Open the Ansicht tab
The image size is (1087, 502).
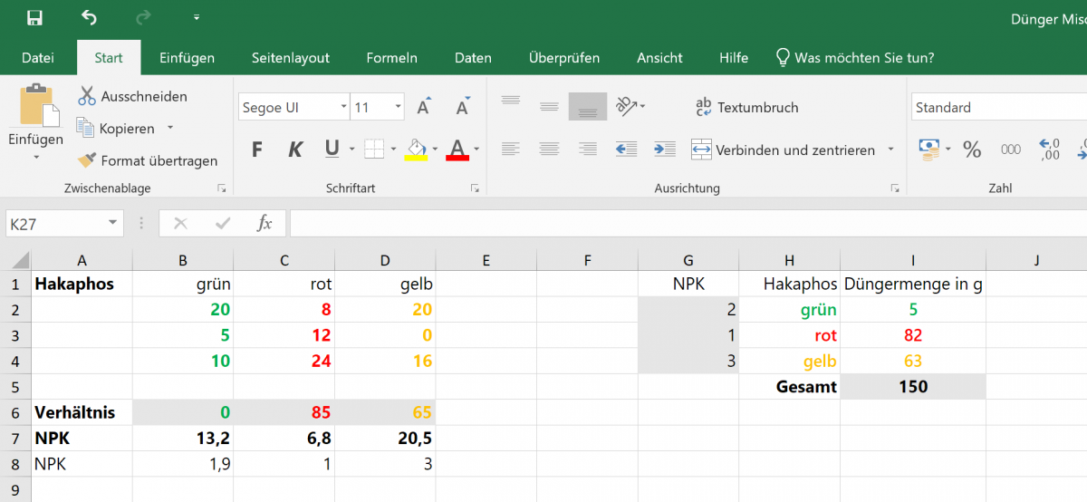pyautogui.click(x=659, y=57)
